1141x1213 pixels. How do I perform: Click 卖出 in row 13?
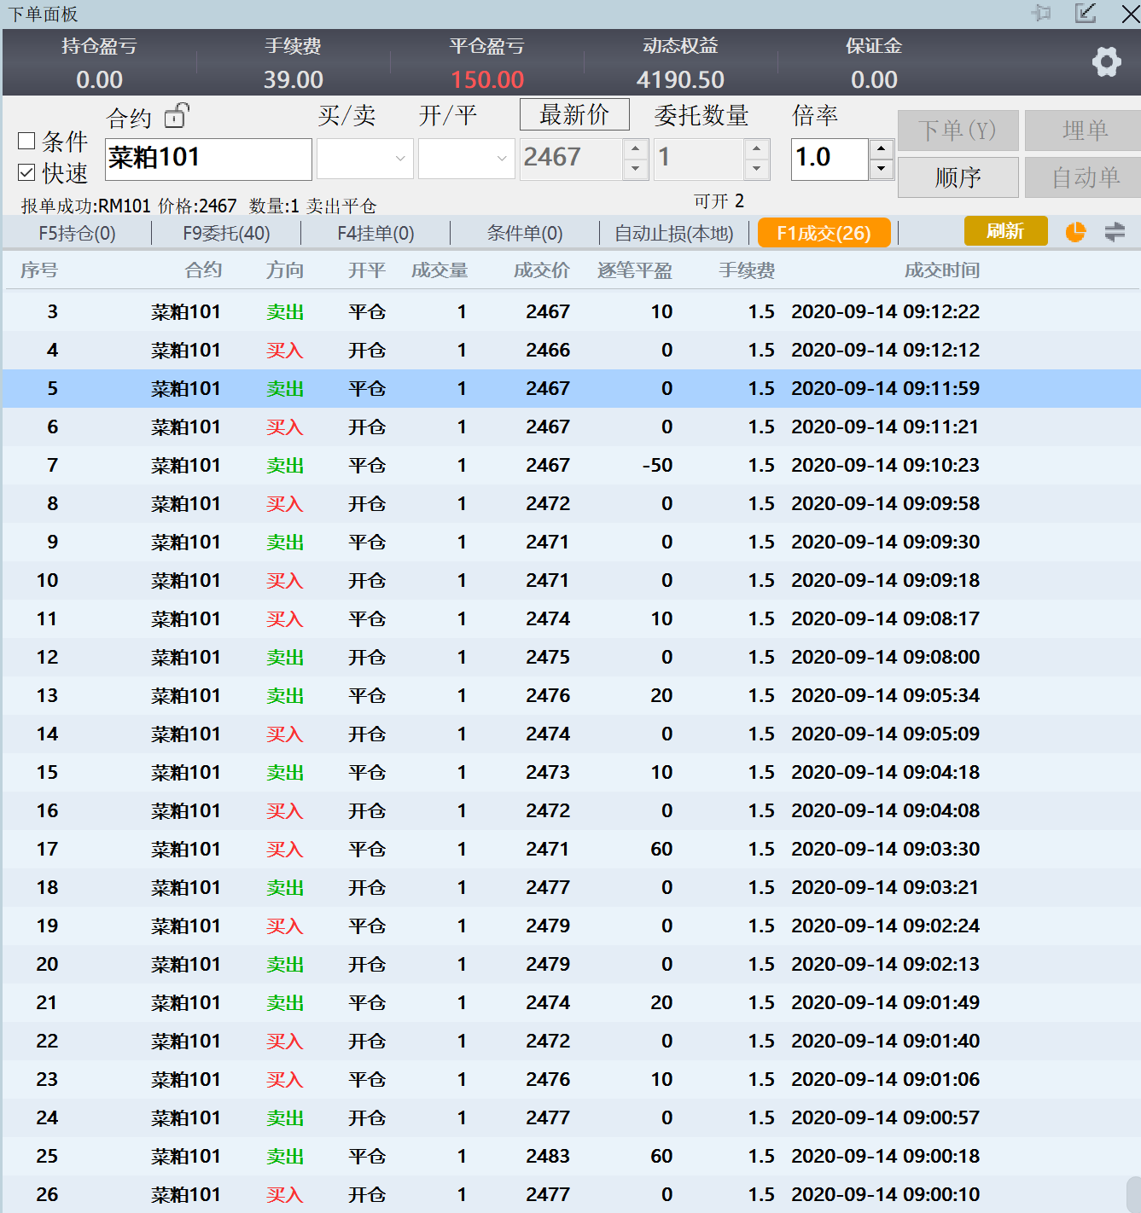285,695
